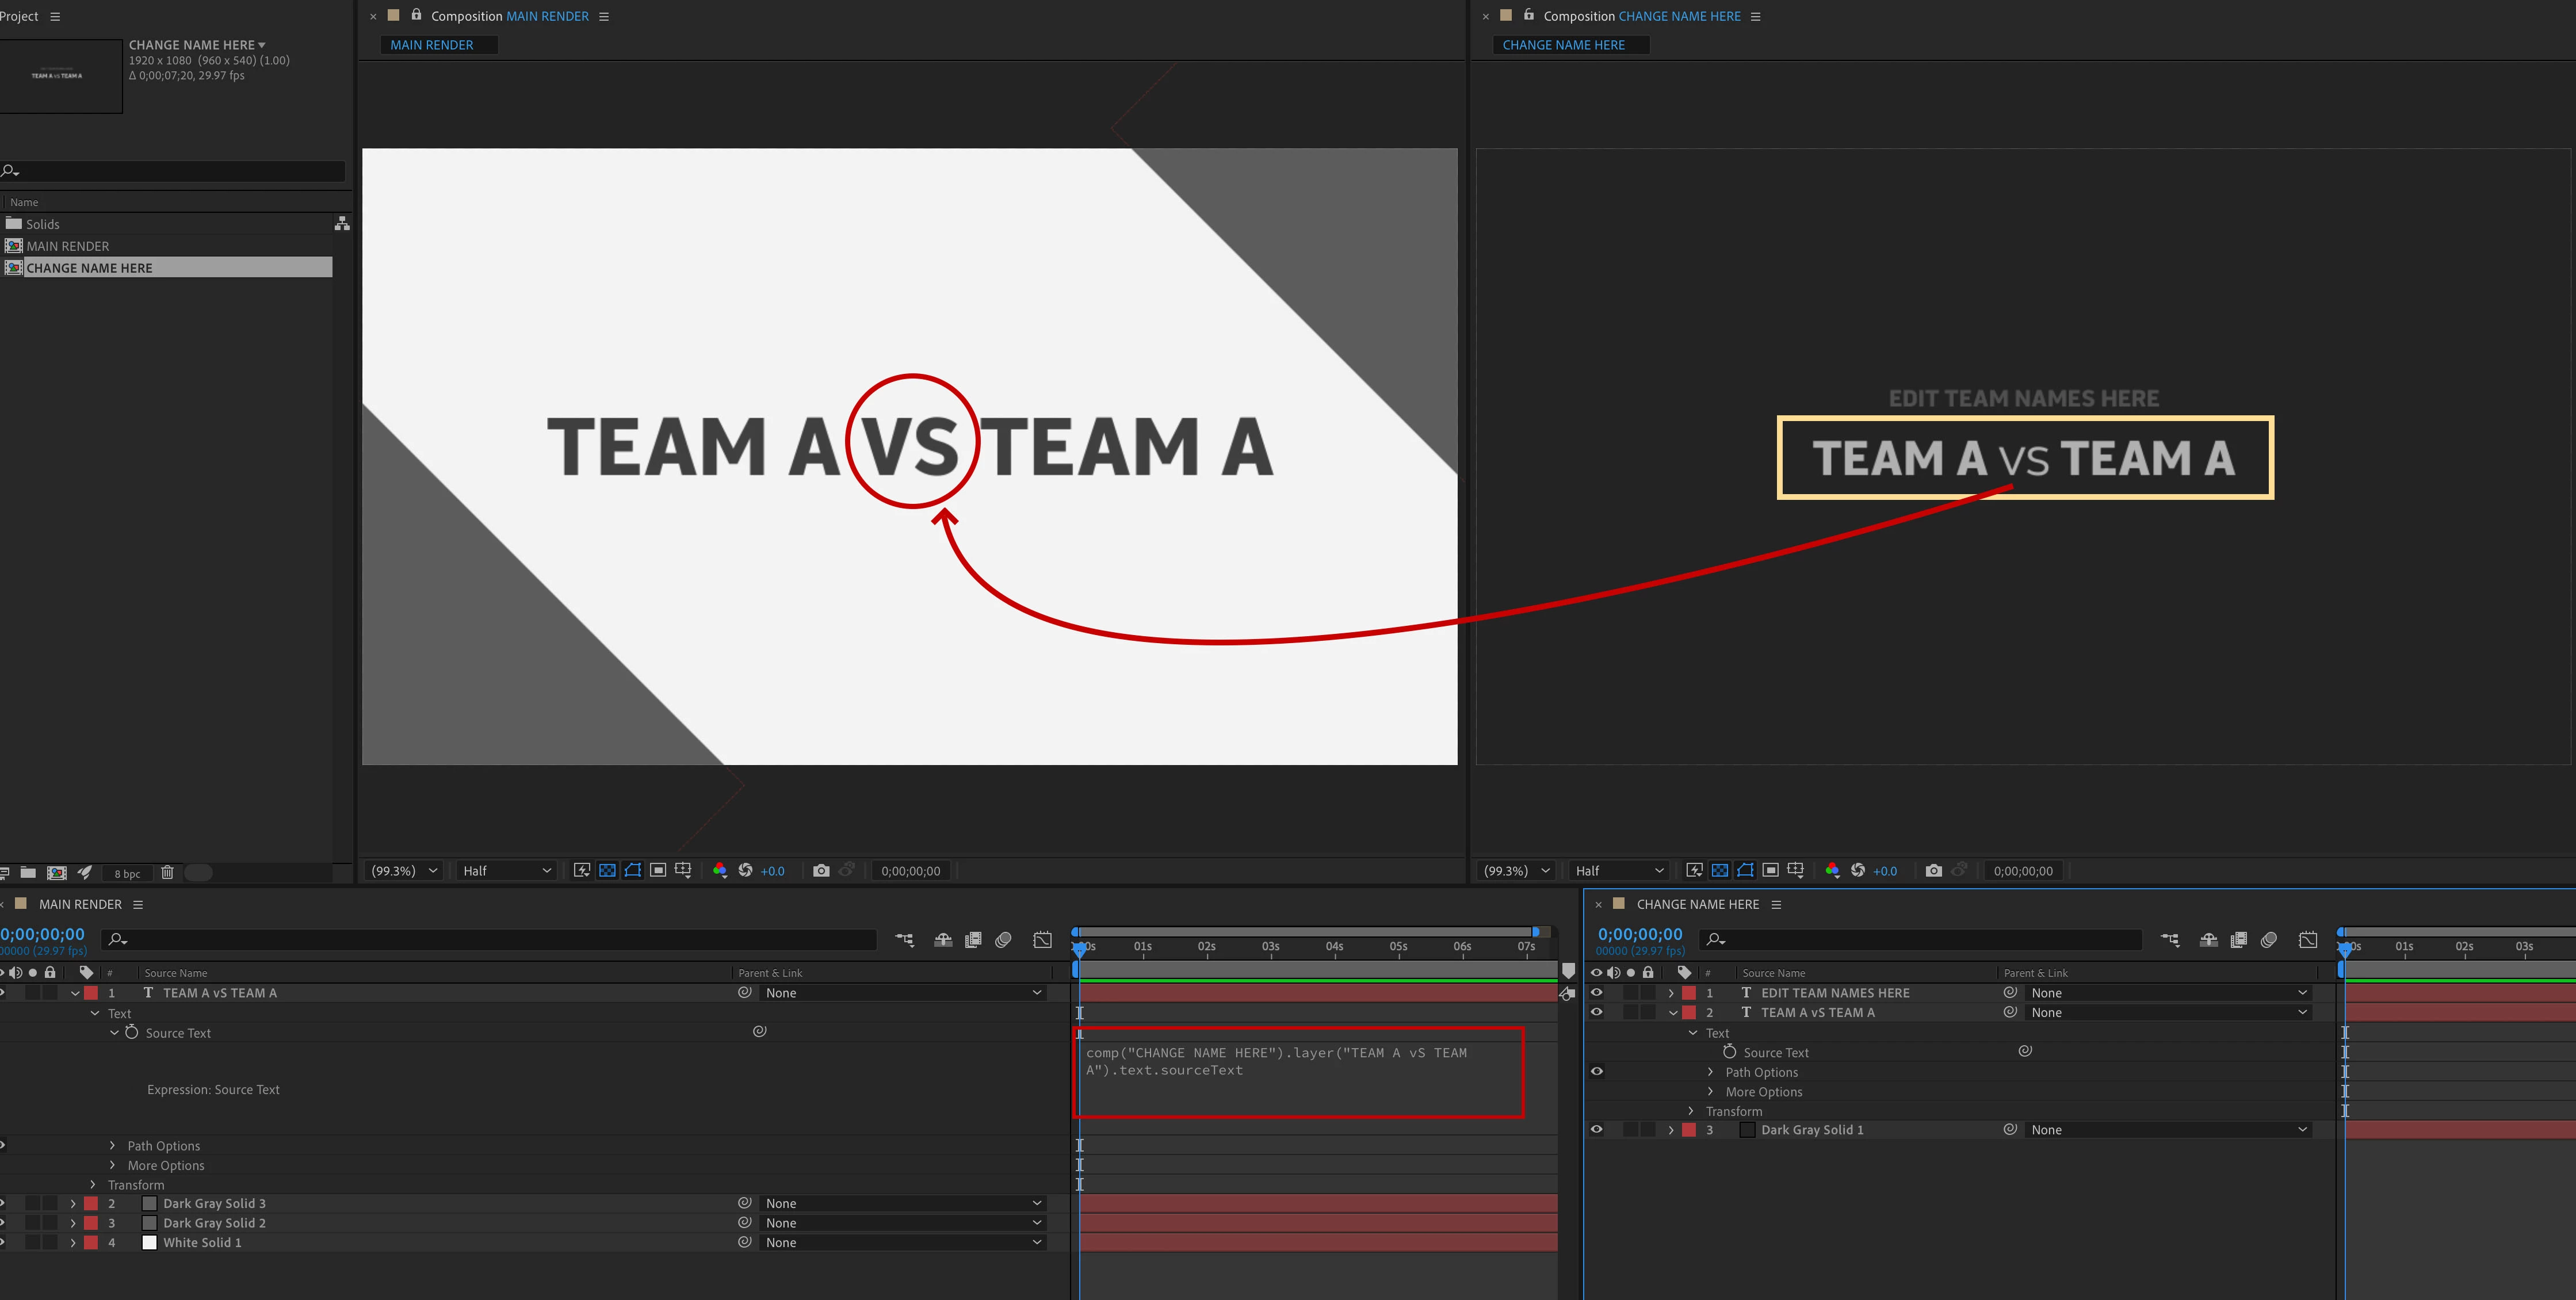Switch to the MAIN RENDER breadcrumb tab
Screen dimensions: 2576x1300
(432, 45)
